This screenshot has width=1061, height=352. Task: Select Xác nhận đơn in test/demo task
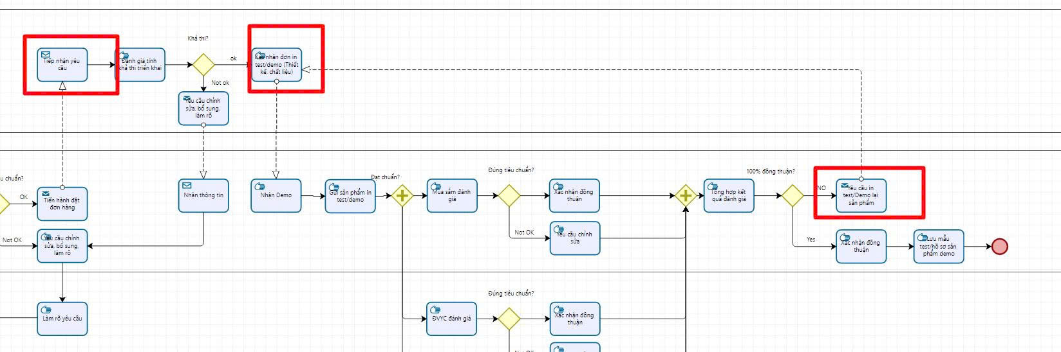point(277,65)
